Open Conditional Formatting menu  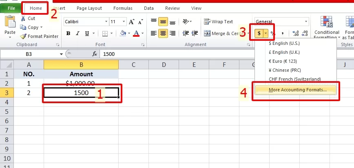(327, 28)
